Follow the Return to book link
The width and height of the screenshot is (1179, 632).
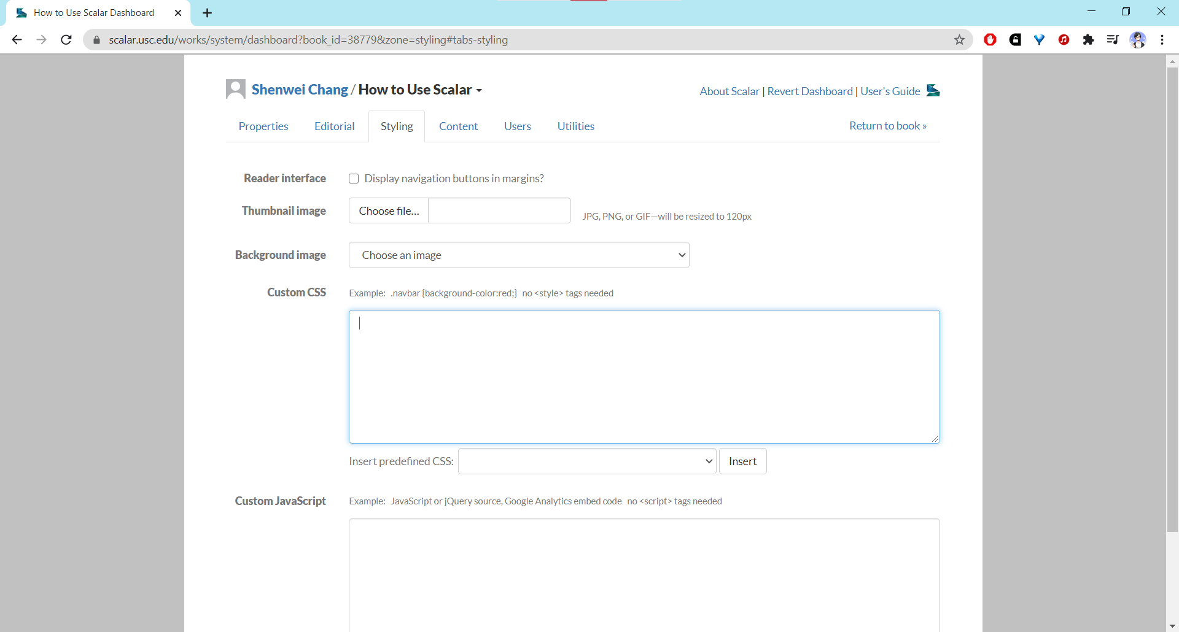click(x=887, y=126)
